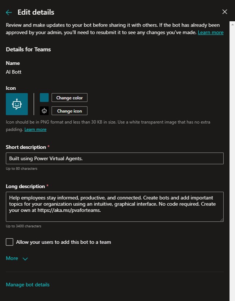Viewport: 235px width, 301px height.
Task: Click the back arrow beside Edit details
Action: click(x=9, y=12)
